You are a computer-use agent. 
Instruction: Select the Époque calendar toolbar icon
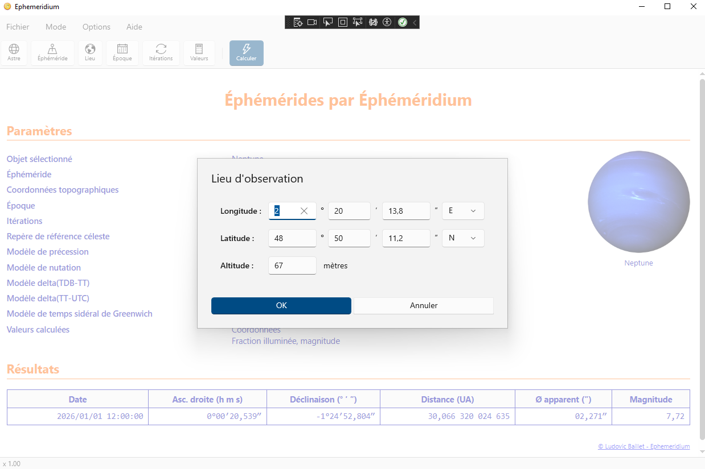pyautogui.click(x=122, y=53)
